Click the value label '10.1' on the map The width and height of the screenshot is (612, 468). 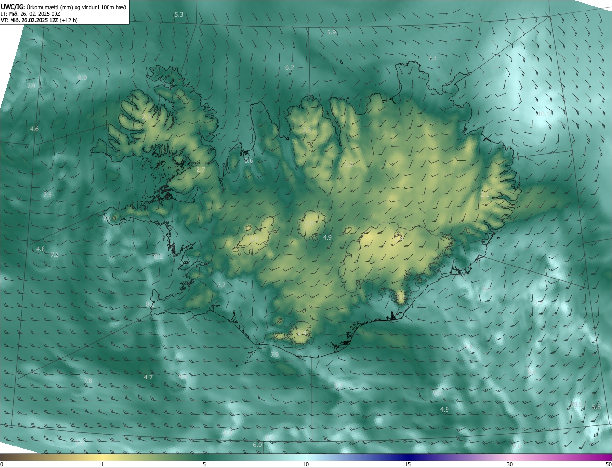point(543,114)
